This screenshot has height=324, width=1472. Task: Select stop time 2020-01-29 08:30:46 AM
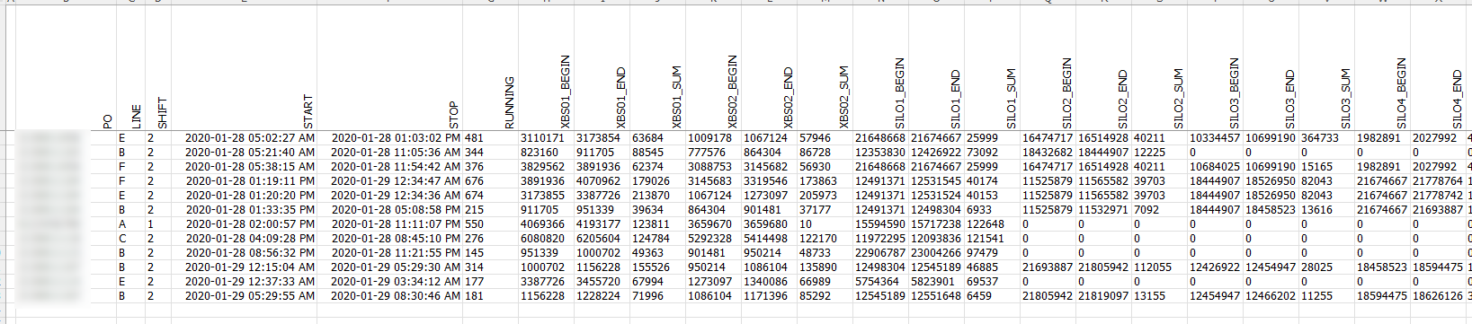pyautogui.click(x=390, y=296)
